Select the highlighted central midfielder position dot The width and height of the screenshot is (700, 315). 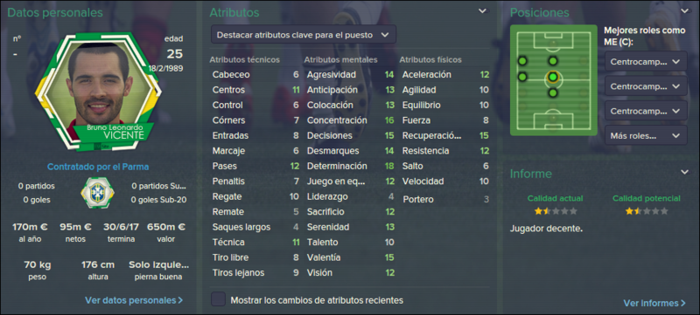(x=553, y=78)
